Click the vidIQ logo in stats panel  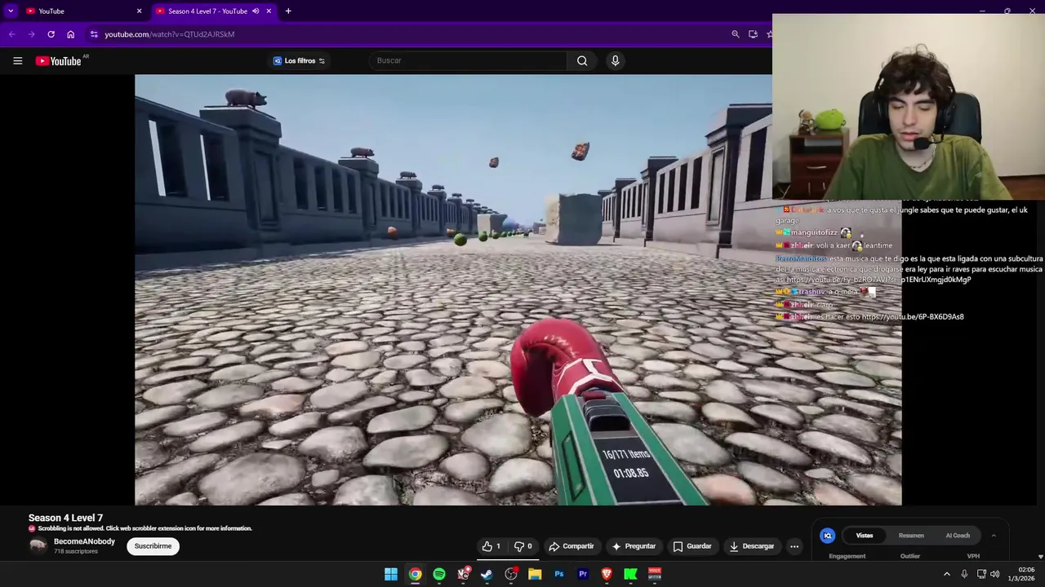click(827, 536)
